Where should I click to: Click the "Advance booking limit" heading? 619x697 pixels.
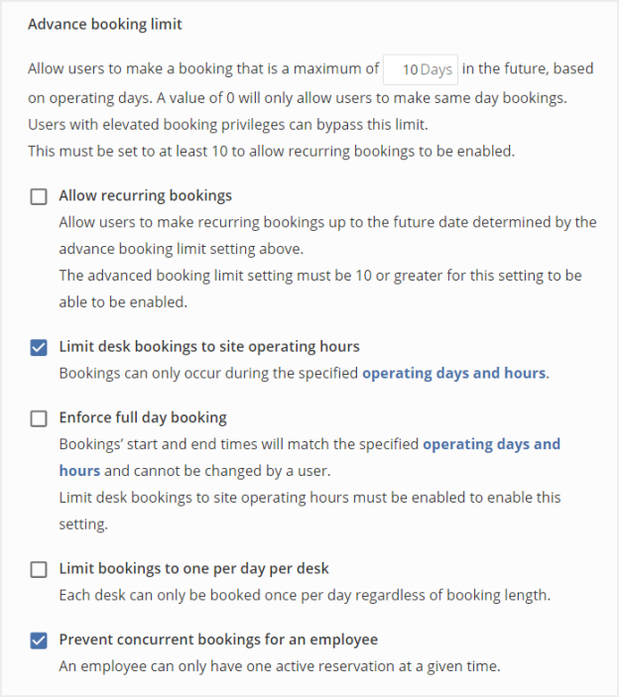[105, 24]
